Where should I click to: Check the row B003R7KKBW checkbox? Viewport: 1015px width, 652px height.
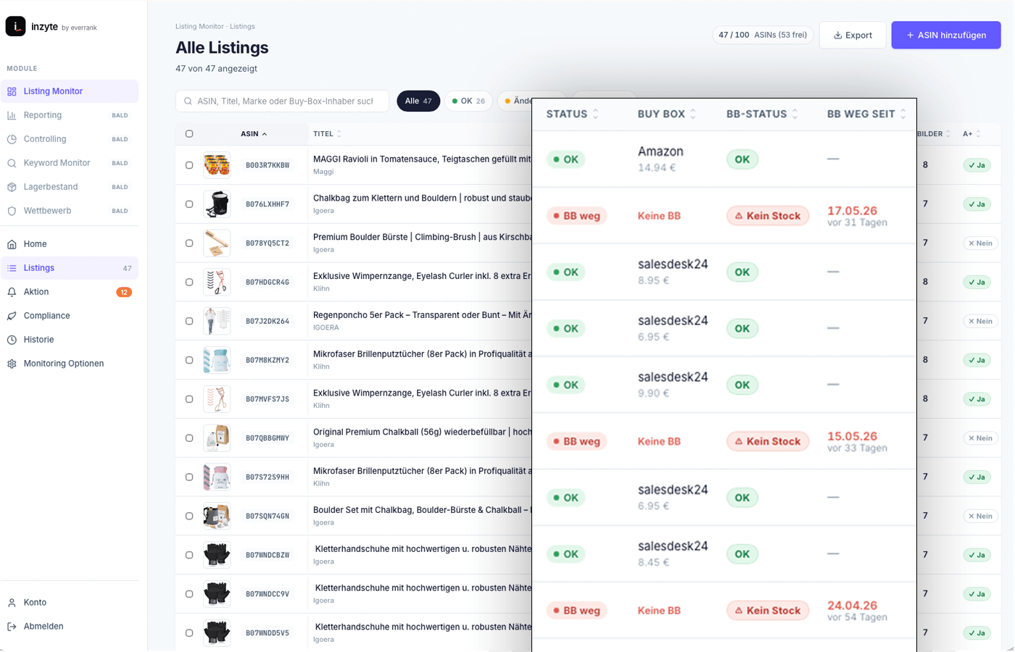[x=189, y=165]
